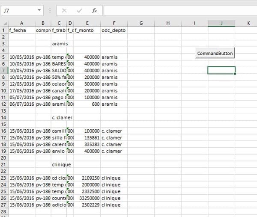Select column H header

click(168, 24)
